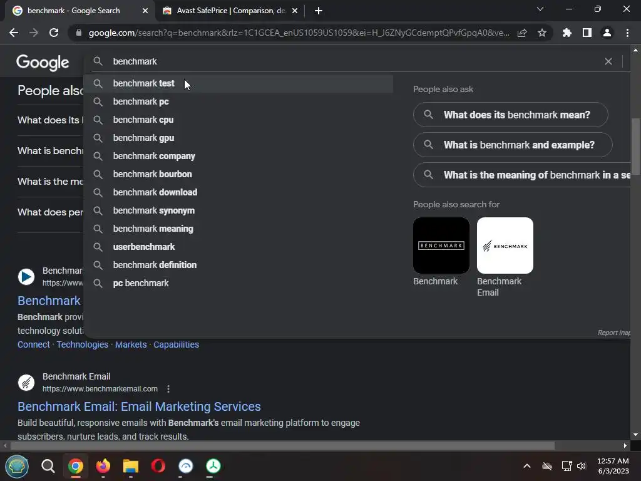Click 'What does its benchmark mean?' chip

(x=511, y=115)
